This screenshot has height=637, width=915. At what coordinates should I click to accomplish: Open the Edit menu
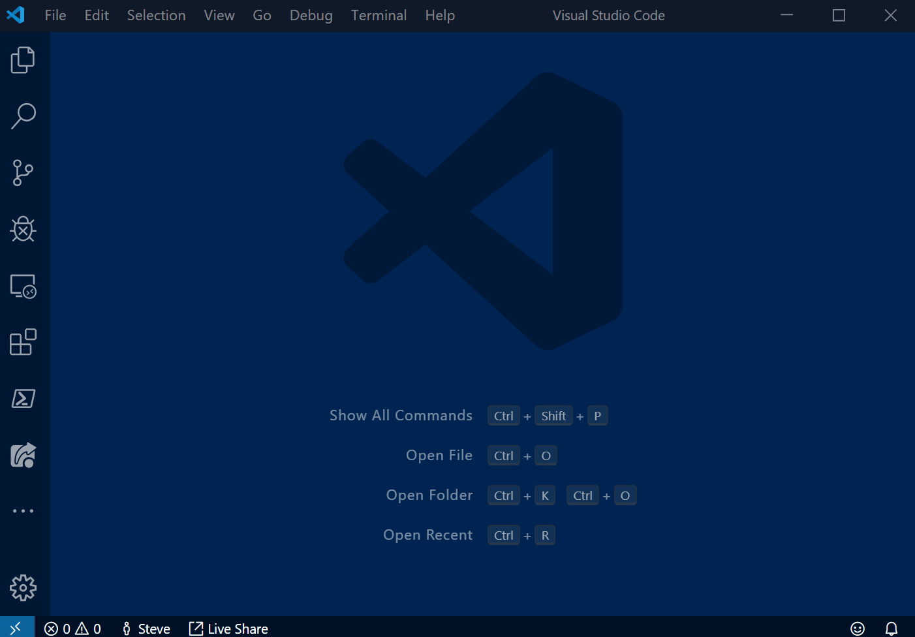(97, 15)
